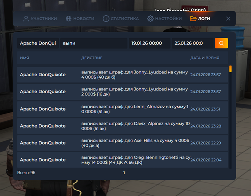
Task: Click the globe icon beside Новости
Action: [68, 19]
